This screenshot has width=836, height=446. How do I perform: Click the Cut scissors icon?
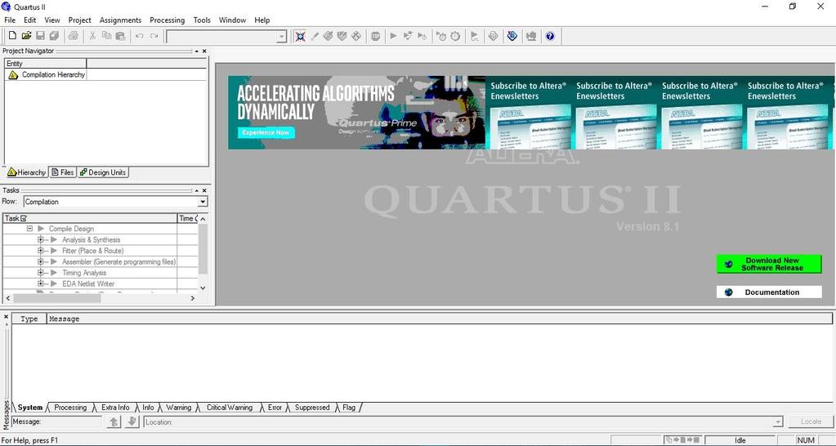(x=92, y=36)
